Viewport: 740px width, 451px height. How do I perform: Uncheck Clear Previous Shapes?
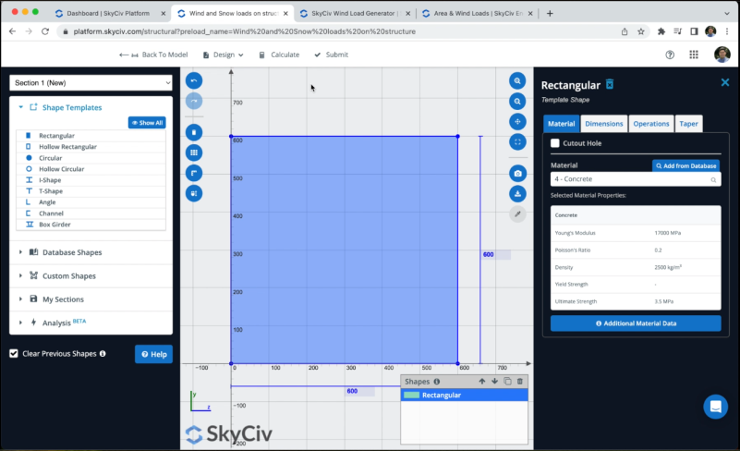[x=14, y=354]
